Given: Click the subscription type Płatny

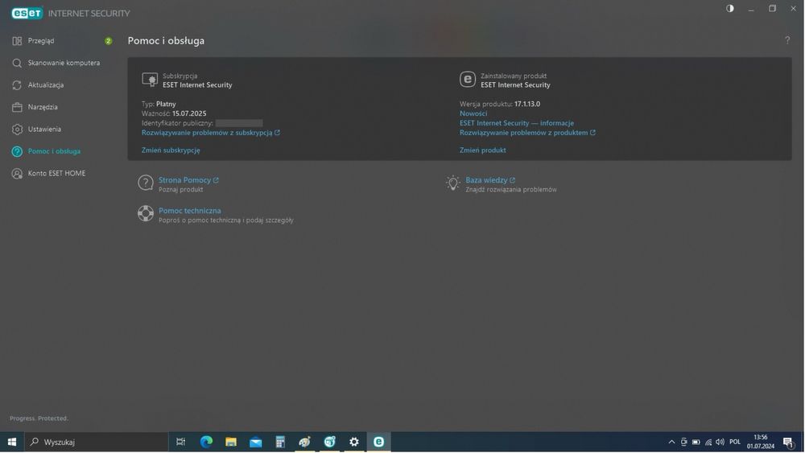Looking at the screenshot, I should [166, 104].
